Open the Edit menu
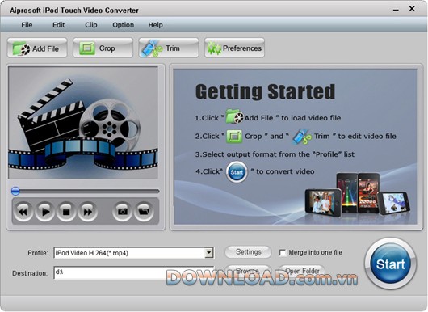The image size is (428, 312). point(59,25)
